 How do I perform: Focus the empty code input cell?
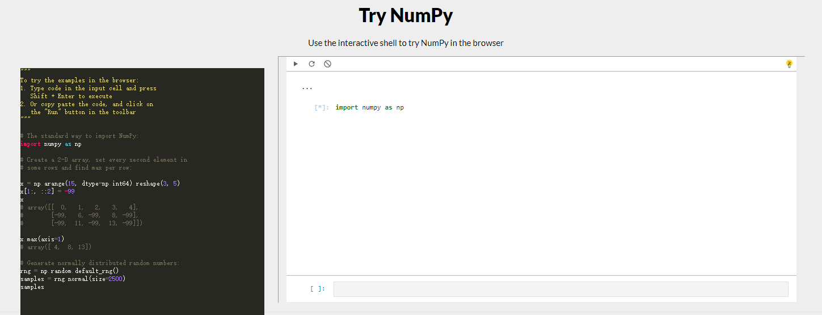[x=560, y=289]
